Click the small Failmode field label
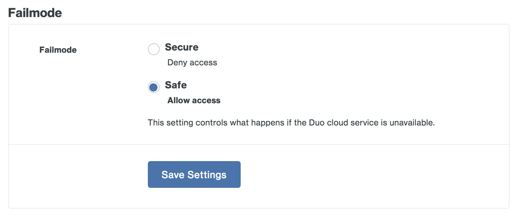520x222 pixels. 58,50
